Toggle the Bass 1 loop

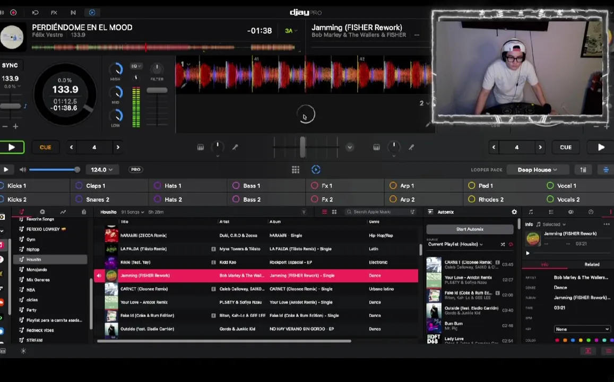(266, 186)
